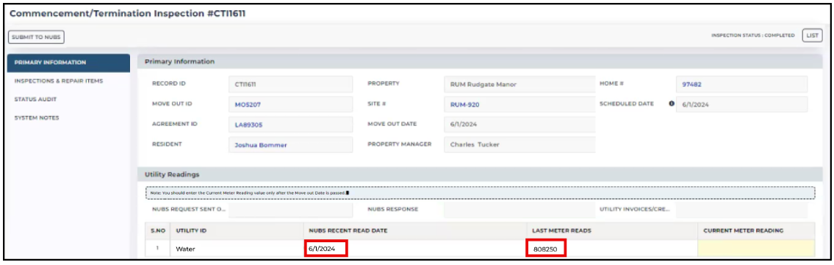
Task: Open Inspections & Repair Items section
Action: click(59, 81)
